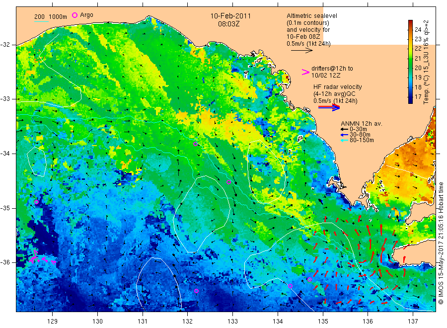Select Argo float marker near 132.9E 34.5S
Screen dimensions: 447x328
(228, 182)
